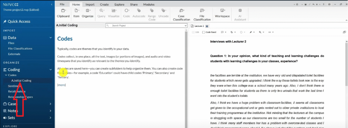Image resolution: width=348 pixels, height=128 pixels.
Task: Select the A.Initial Coding folder
Action: (21, 80)
